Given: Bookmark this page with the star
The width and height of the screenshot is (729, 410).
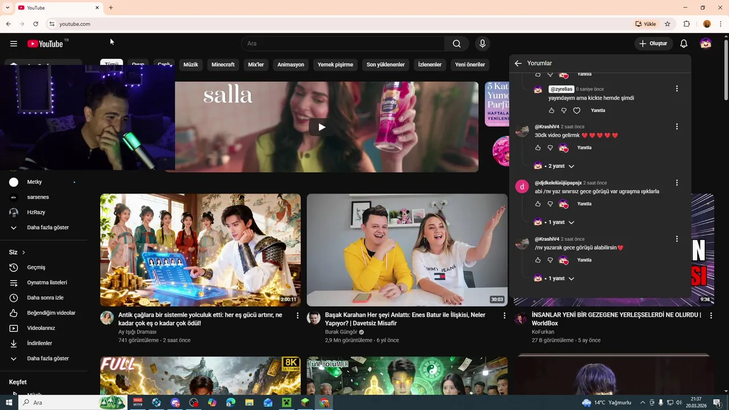Looking at the screenshot, I should coord(667,24).
